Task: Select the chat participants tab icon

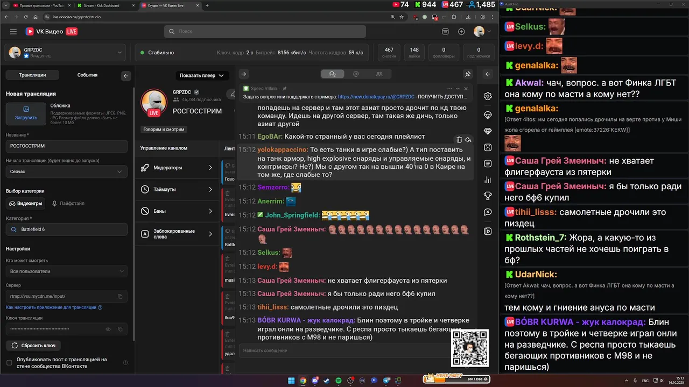Action: click(x=379, y=74)
